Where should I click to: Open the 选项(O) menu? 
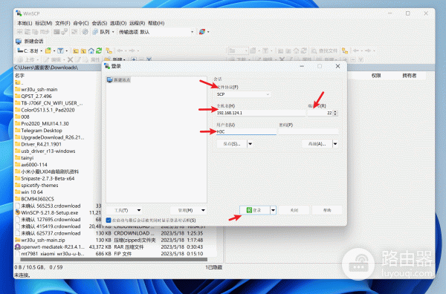click(118, 23)
